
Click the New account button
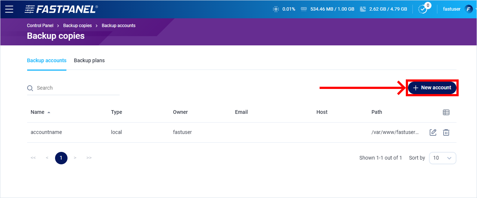click(x=432, y=88)
